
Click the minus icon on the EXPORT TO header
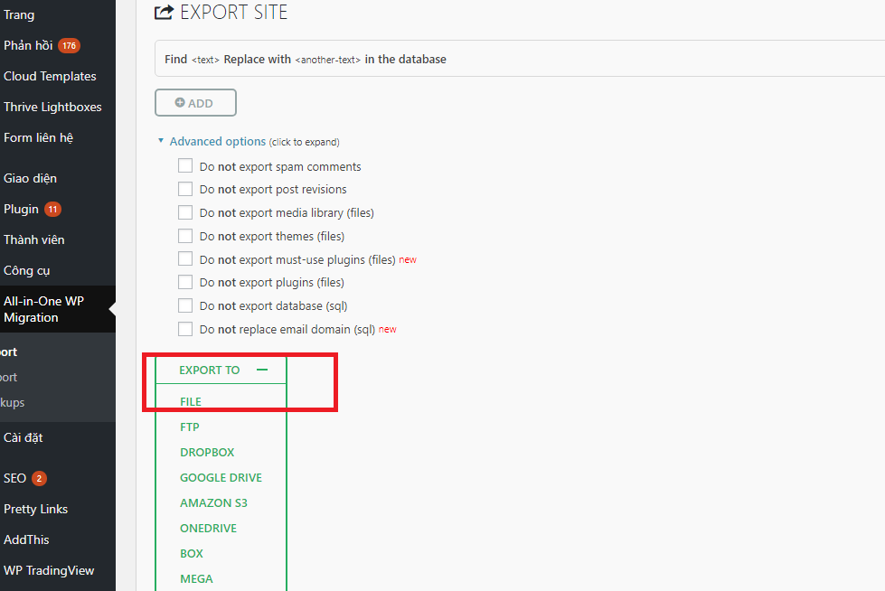click(x=261, y=370)
